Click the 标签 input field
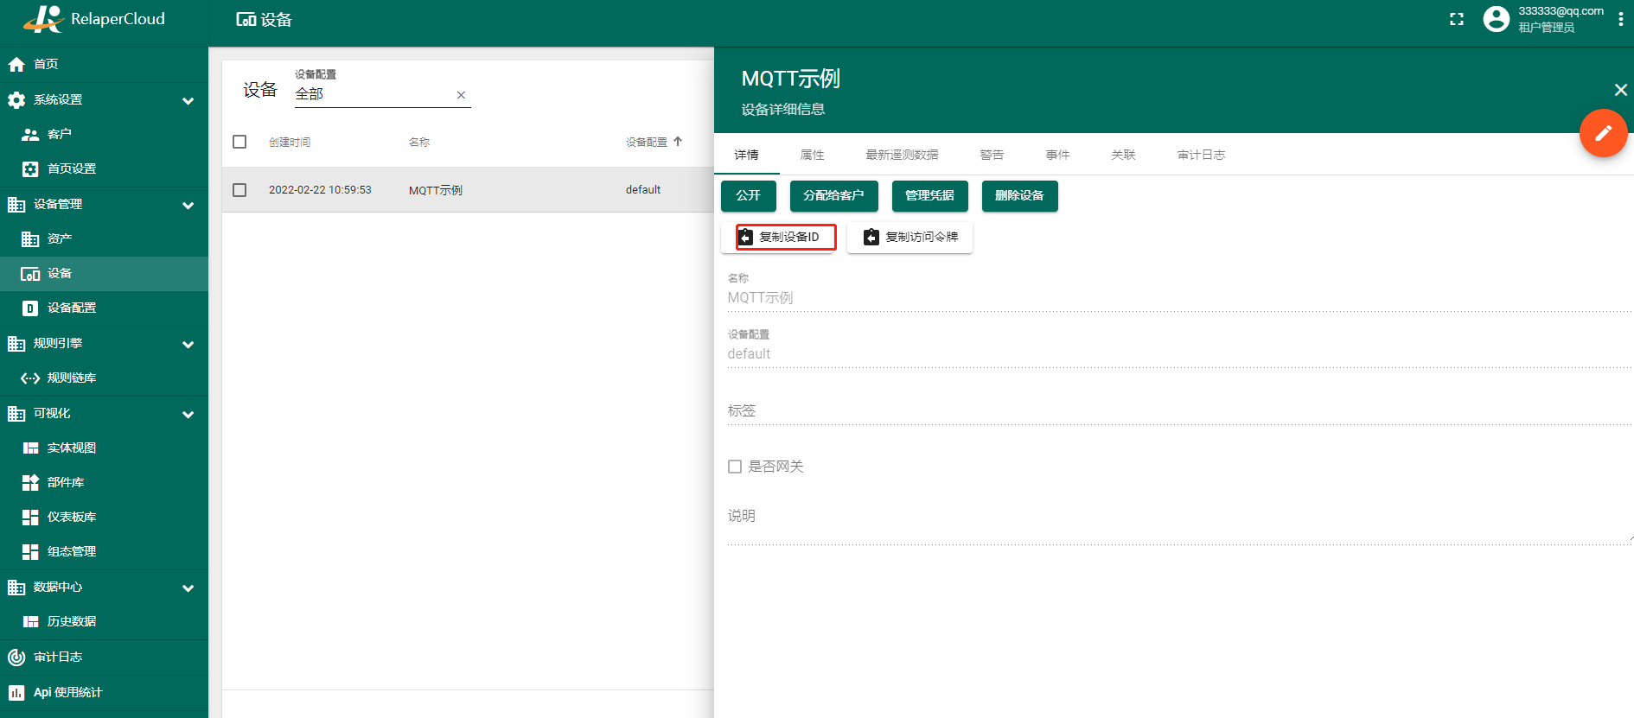1634x718 pixels. (1179, 410)
